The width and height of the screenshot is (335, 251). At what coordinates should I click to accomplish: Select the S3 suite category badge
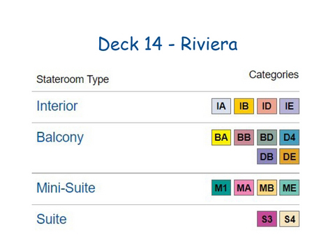click(x=267, y=219)
